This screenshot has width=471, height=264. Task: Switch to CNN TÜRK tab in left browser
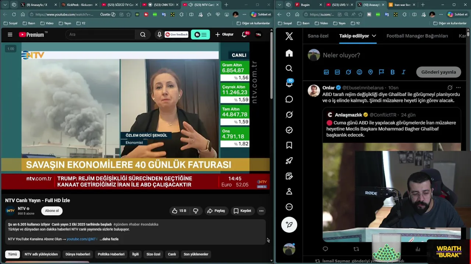[x=160, y=5]
